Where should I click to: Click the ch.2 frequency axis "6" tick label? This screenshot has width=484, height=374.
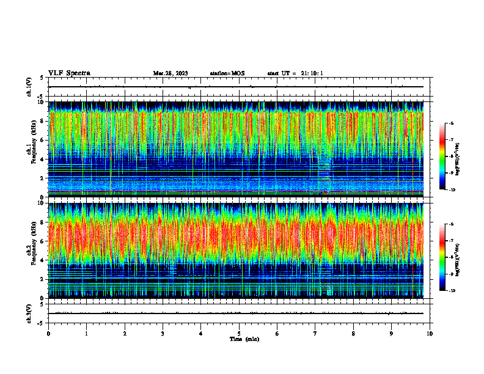coord(43,241)
